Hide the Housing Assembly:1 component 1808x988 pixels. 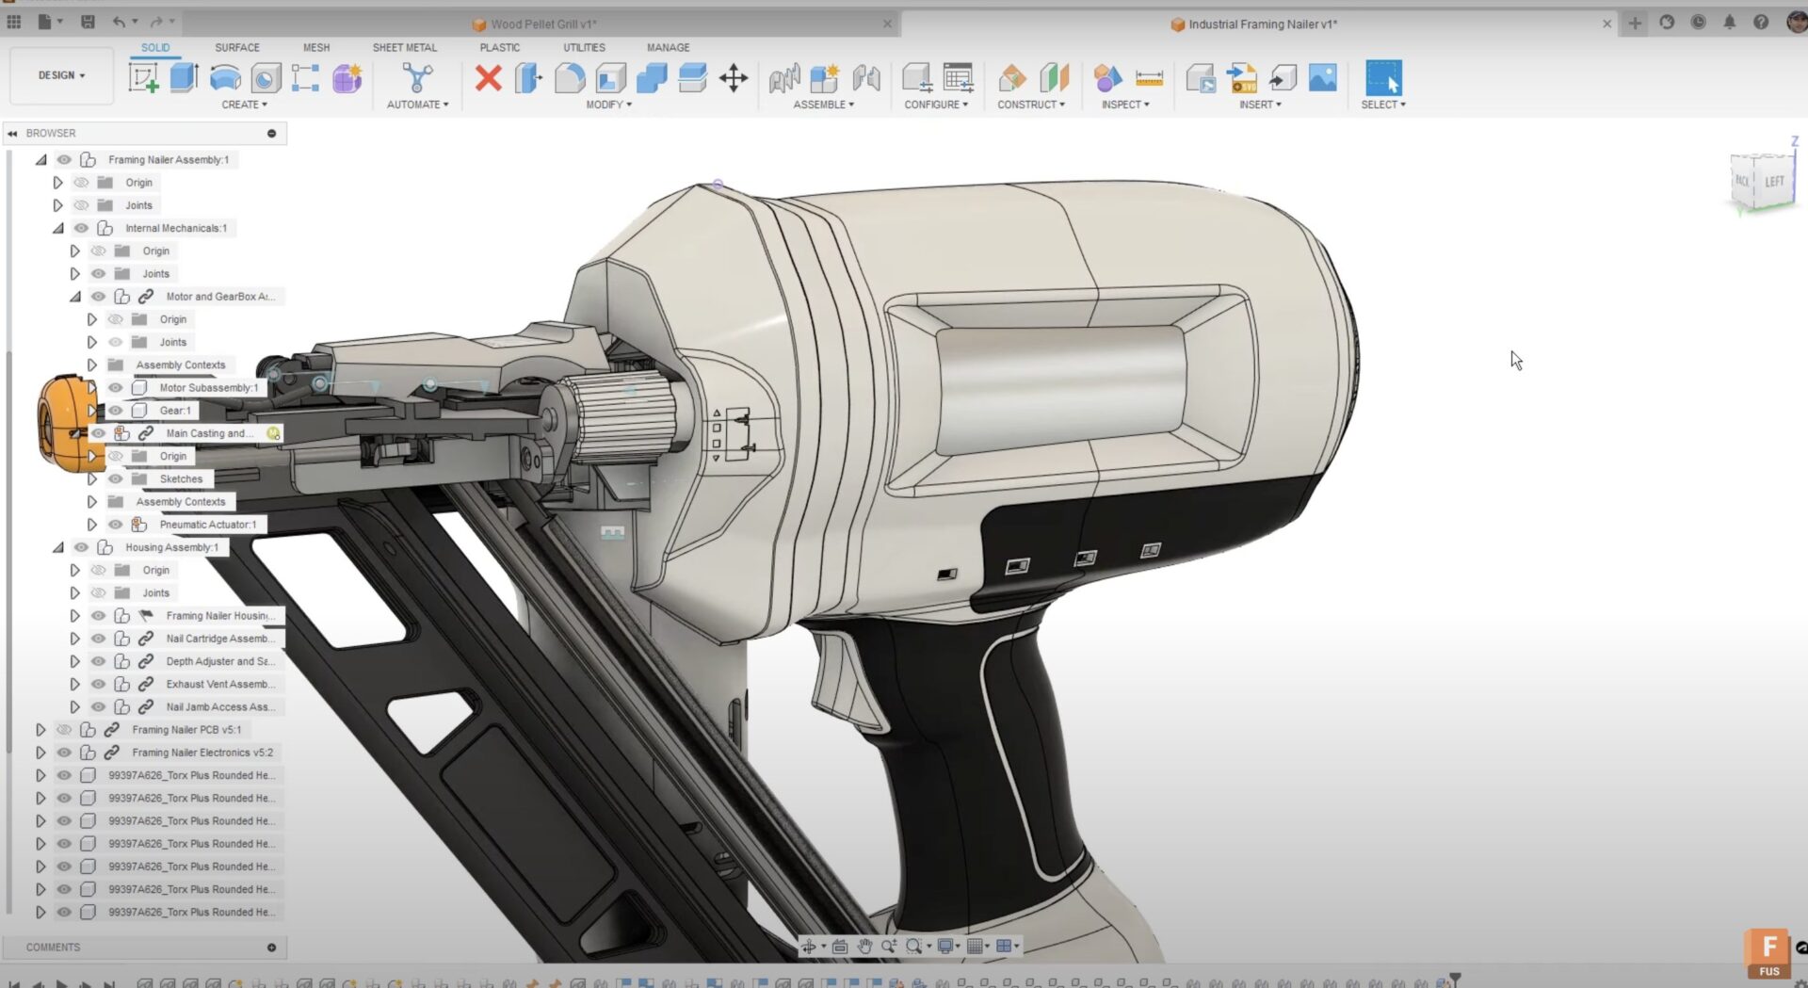(82, 547)
